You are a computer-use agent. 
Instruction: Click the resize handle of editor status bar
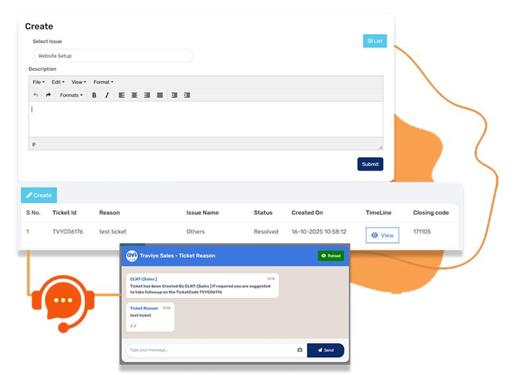coord(380,147)
